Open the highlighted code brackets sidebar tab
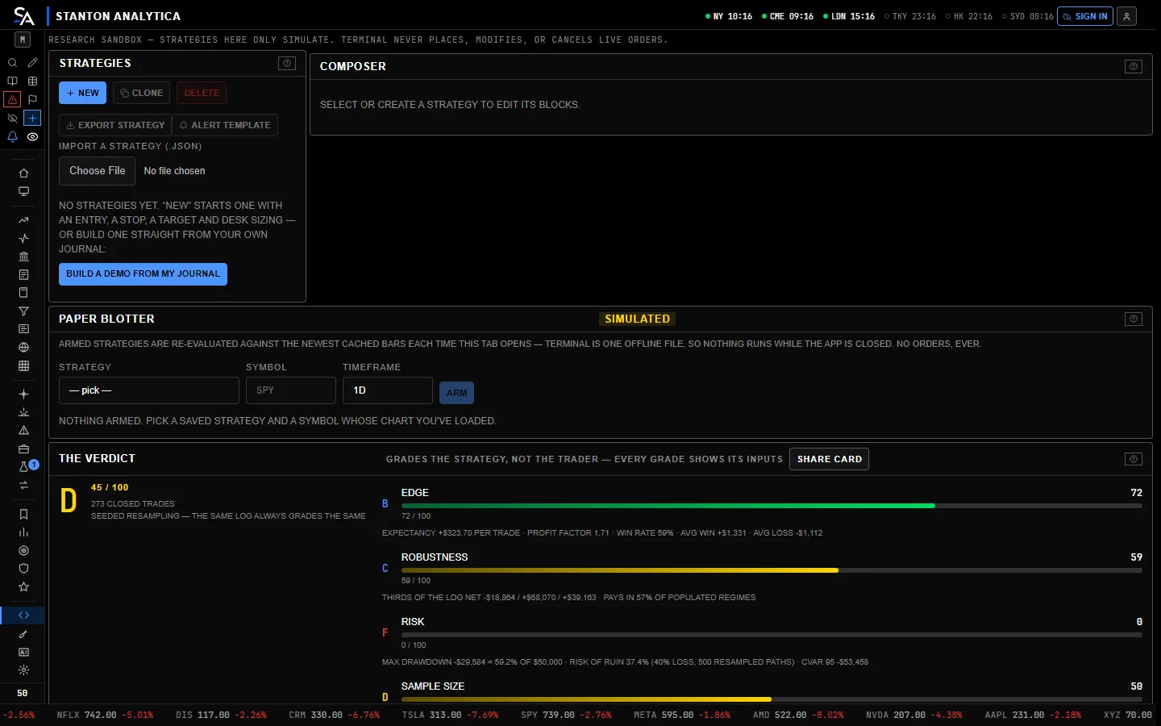This screenshot has height=726, width=1161. 23,615
